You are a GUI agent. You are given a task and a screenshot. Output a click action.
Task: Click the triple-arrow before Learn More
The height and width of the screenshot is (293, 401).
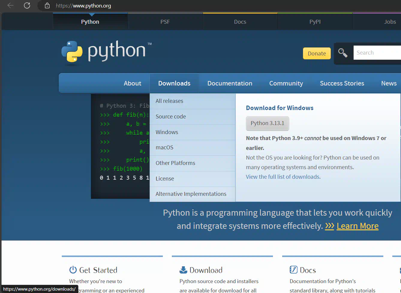[x=330, y=226]
